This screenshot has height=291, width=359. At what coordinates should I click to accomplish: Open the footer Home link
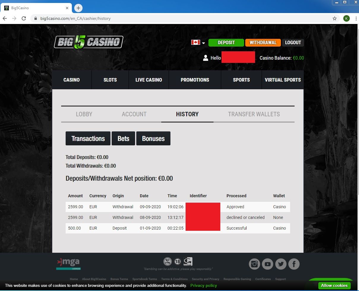point(74,279)
